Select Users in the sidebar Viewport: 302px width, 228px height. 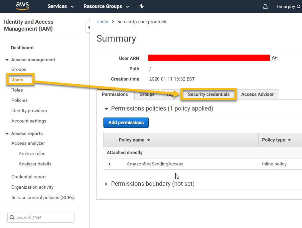coord(17,80)
